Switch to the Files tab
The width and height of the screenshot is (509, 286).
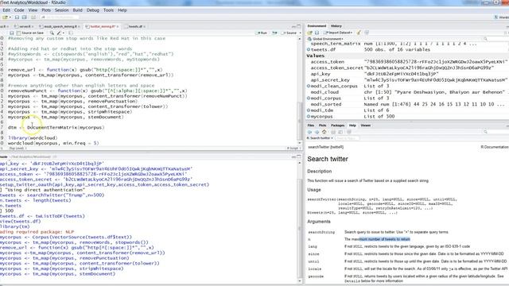[x=311, y=126]
